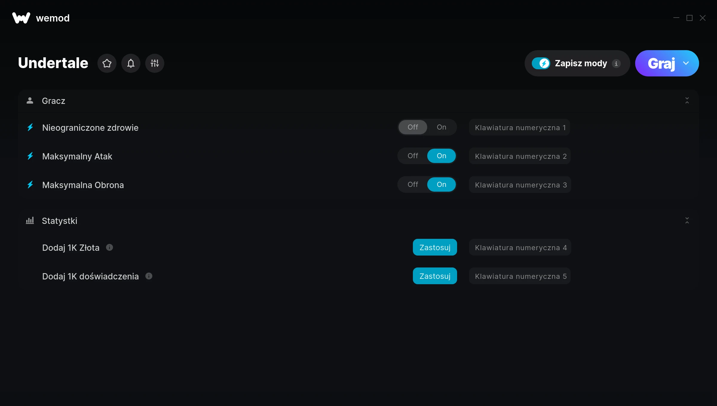Switch Maksymalna Obrona to Off
The width and height of the screenshot is (717, 406).
pyautogui.click(x=413, y=184)
